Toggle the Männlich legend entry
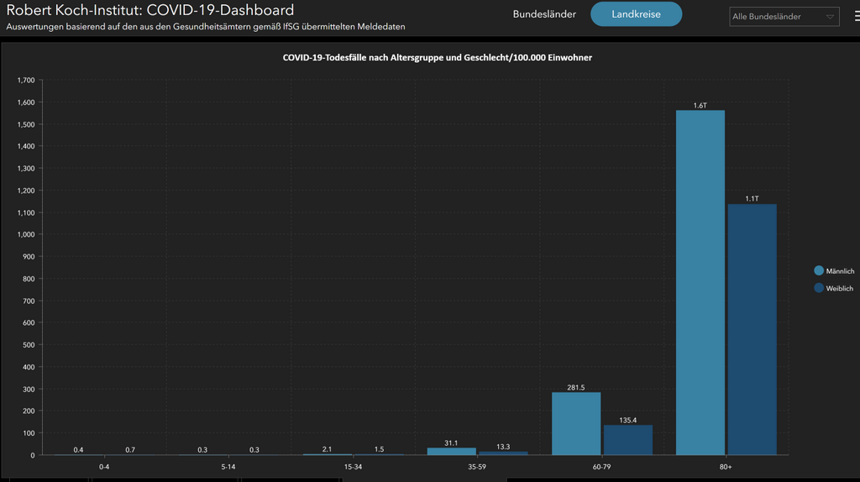 click(x=834, y=271)
